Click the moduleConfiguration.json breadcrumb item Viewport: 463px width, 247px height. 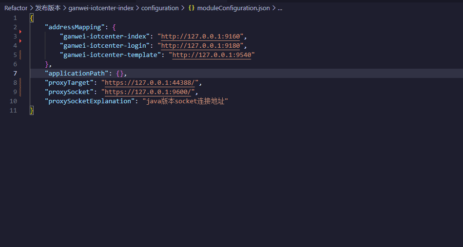[x=233, y=8]
